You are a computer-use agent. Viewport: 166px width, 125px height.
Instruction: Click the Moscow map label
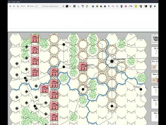click(x=119, y=59)
